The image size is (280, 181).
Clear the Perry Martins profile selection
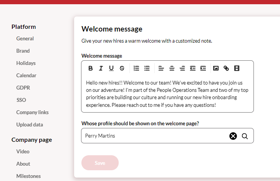233,136
